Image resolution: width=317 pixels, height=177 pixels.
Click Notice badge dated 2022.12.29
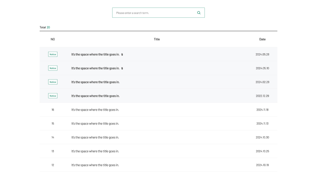pyautogui.click(x=53, y=96)
